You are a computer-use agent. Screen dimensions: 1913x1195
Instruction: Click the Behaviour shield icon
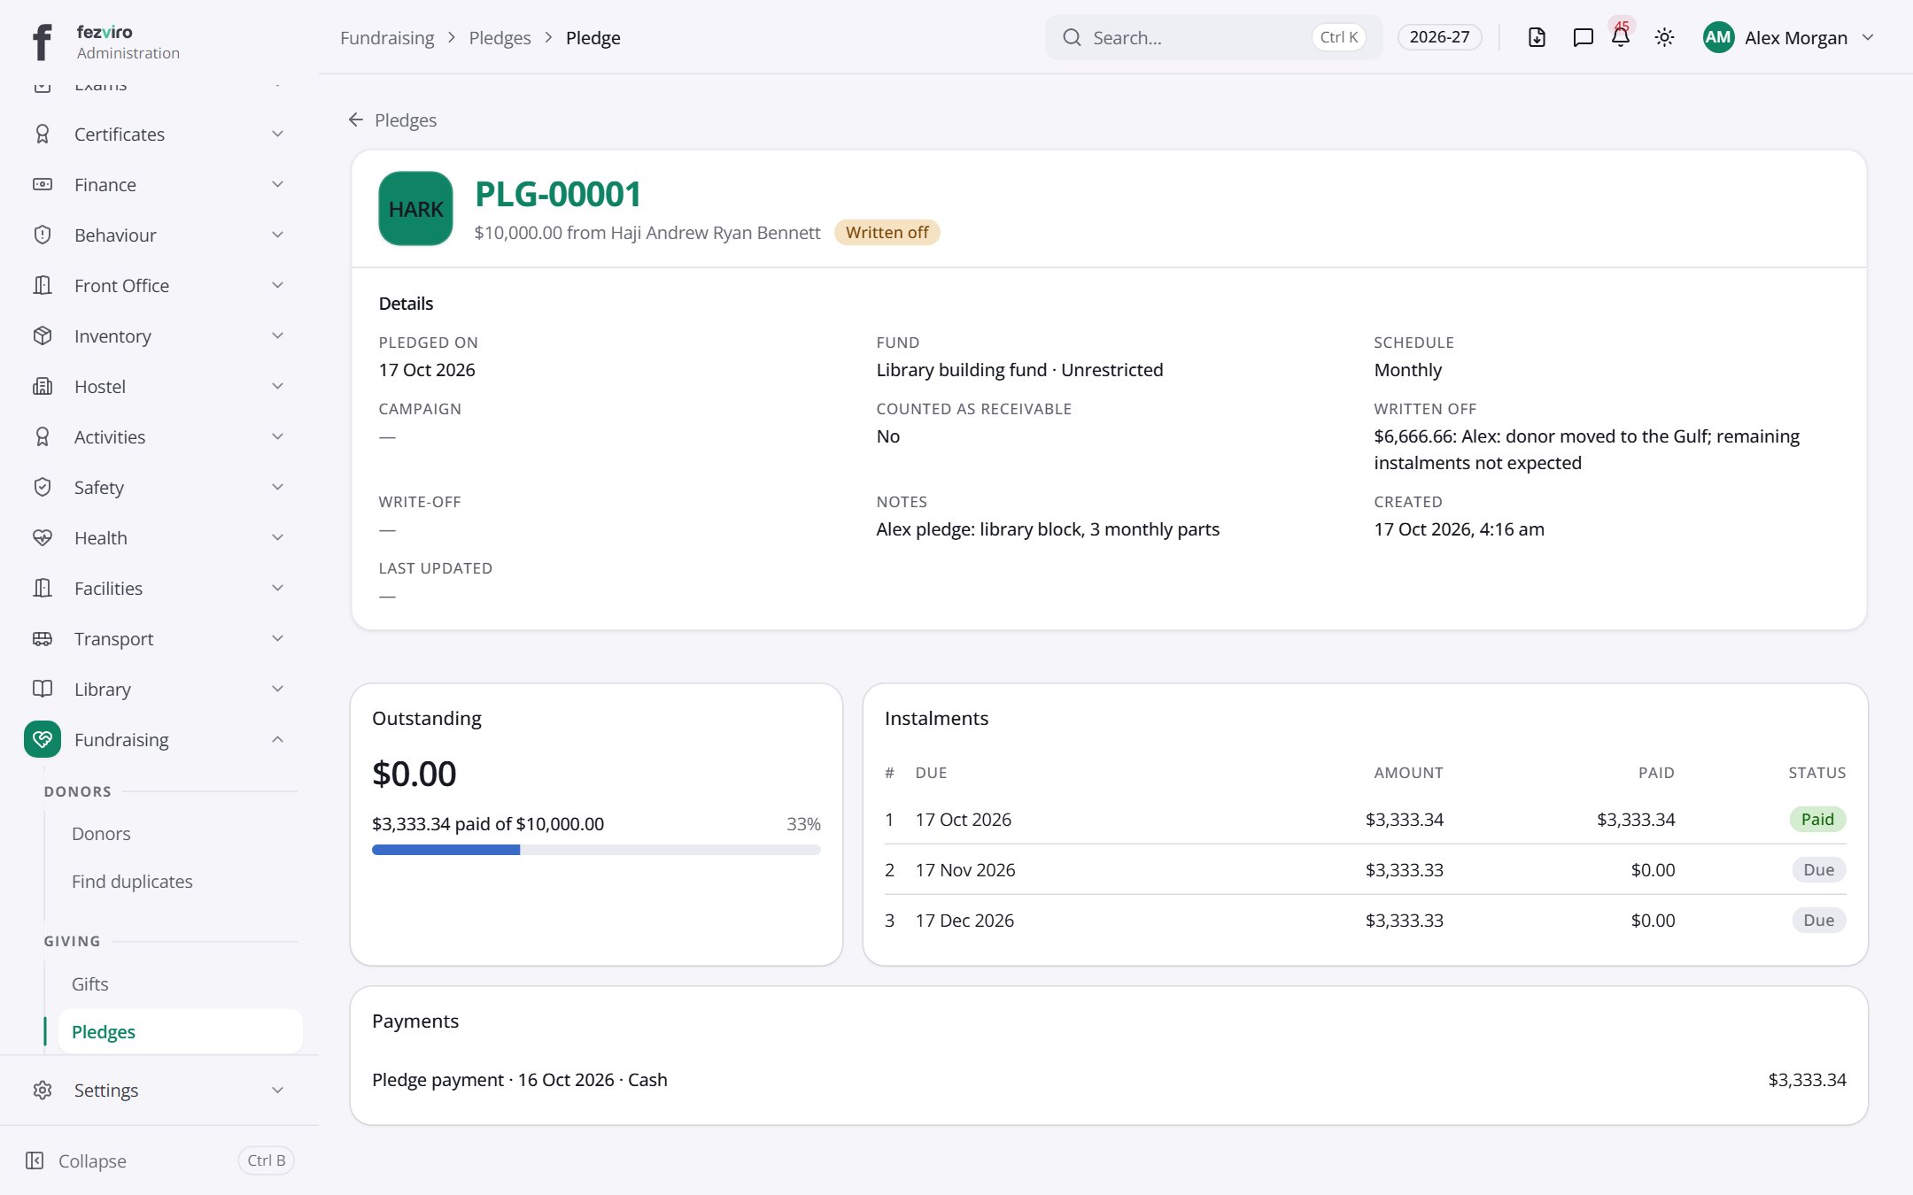[x=43, y=235]
